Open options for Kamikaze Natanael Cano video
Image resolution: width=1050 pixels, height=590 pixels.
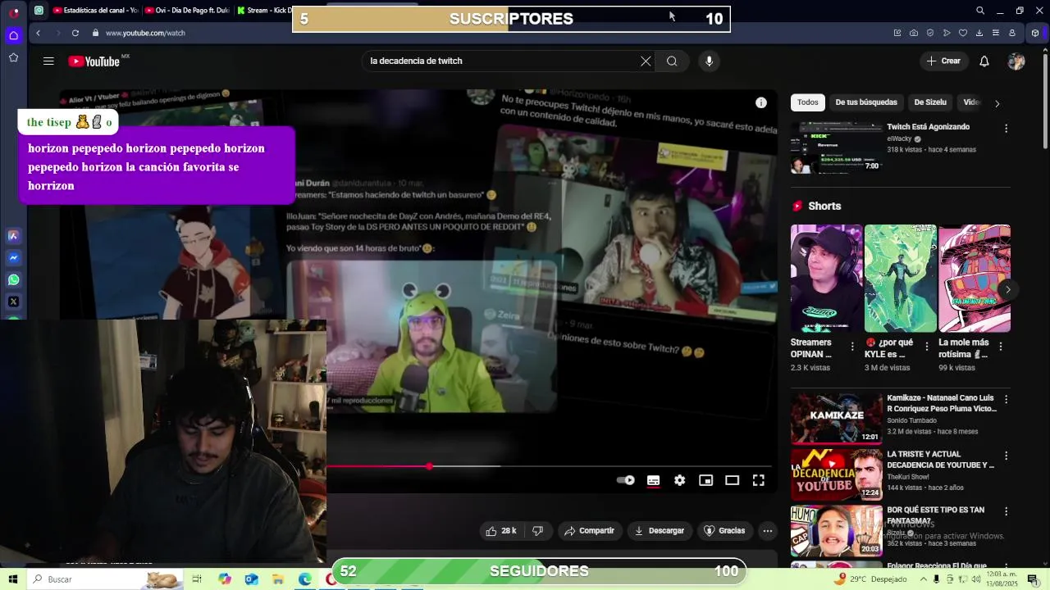1006,400
